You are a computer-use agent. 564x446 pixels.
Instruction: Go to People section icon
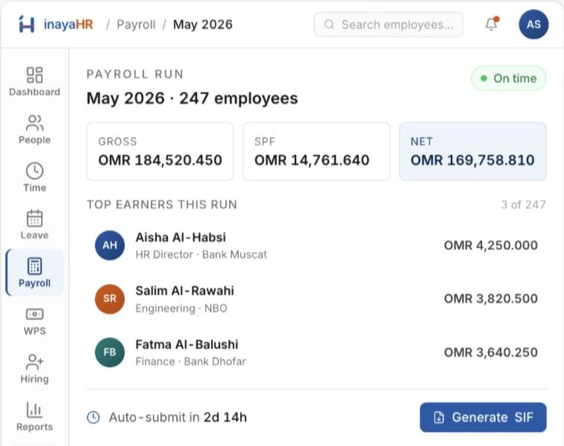tap(34, 123)
